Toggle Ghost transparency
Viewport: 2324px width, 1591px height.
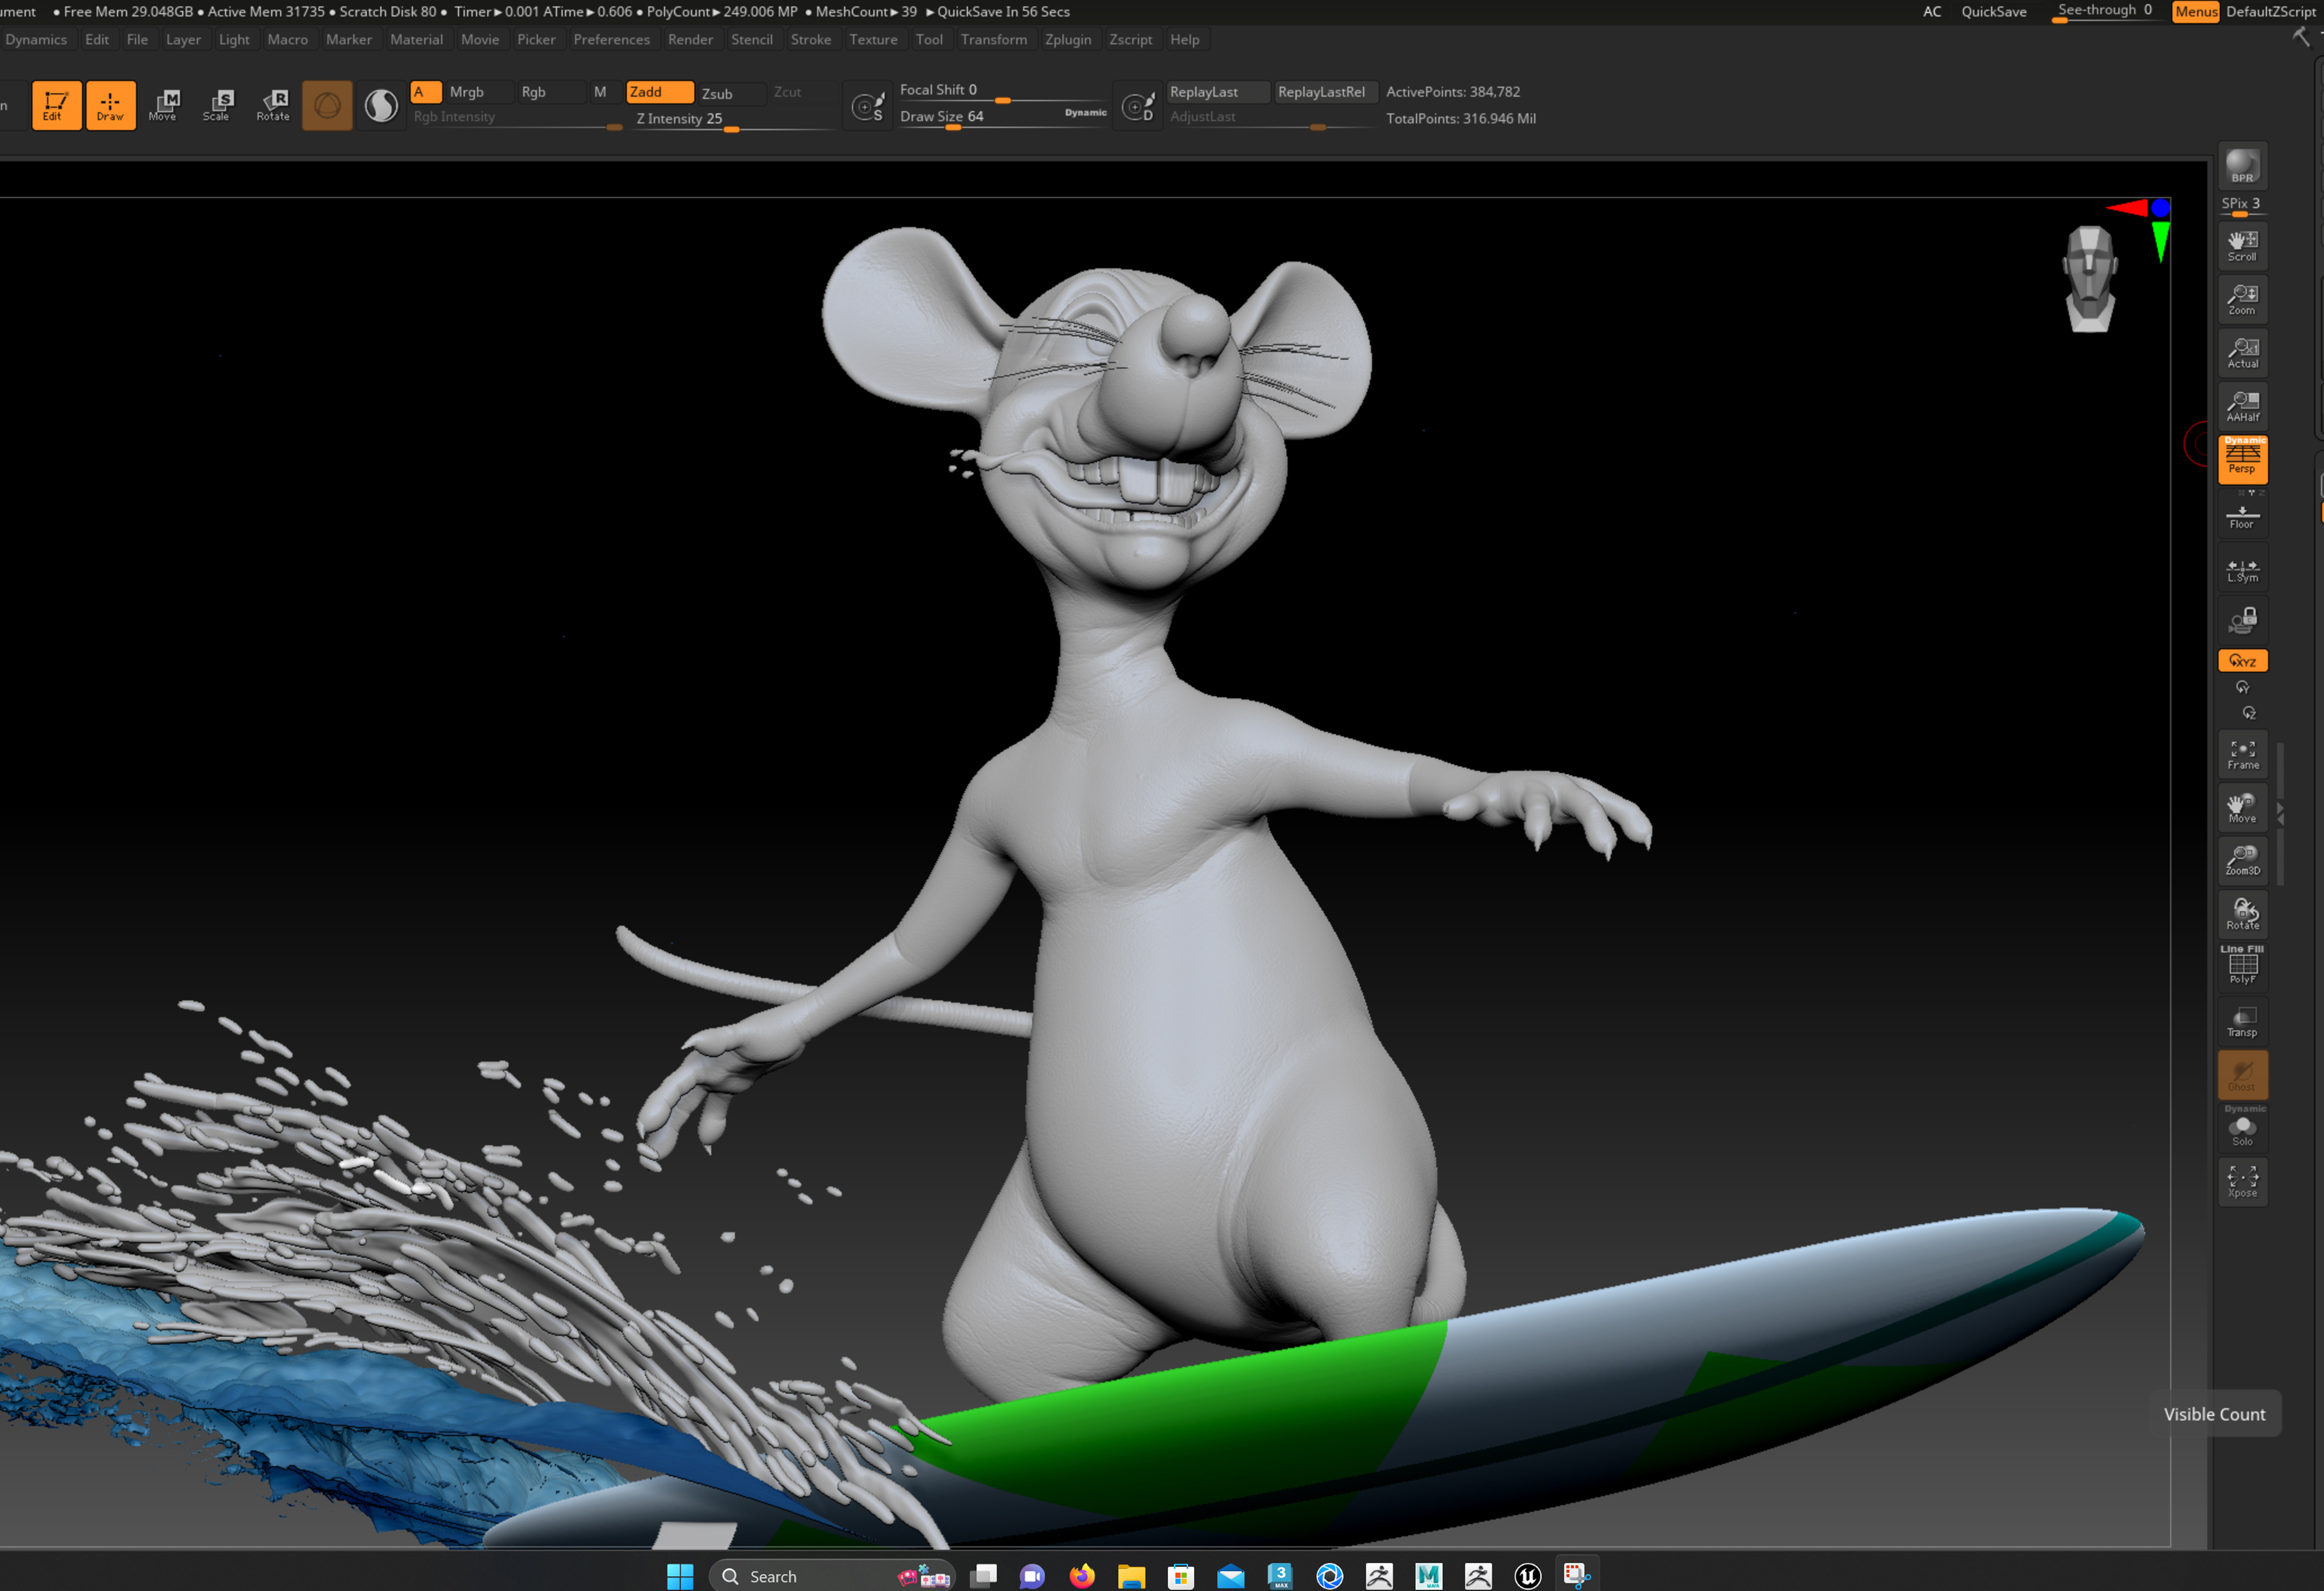tap(2242, 1076)
